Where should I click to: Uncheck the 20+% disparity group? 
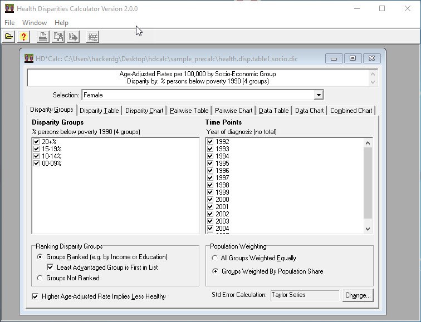(37, 142)
